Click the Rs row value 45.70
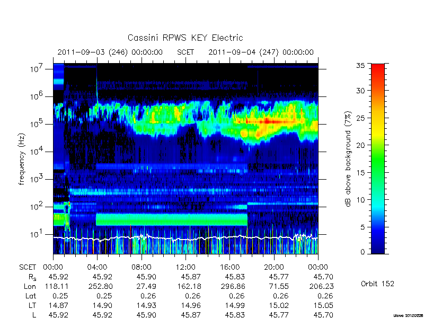Image resolution: width=424 pixels, height=318 pixels. 323,277
